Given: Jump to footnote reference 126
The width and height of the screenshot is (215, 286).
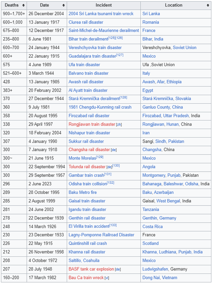Looking at the screenshot, I should [119, 38].
